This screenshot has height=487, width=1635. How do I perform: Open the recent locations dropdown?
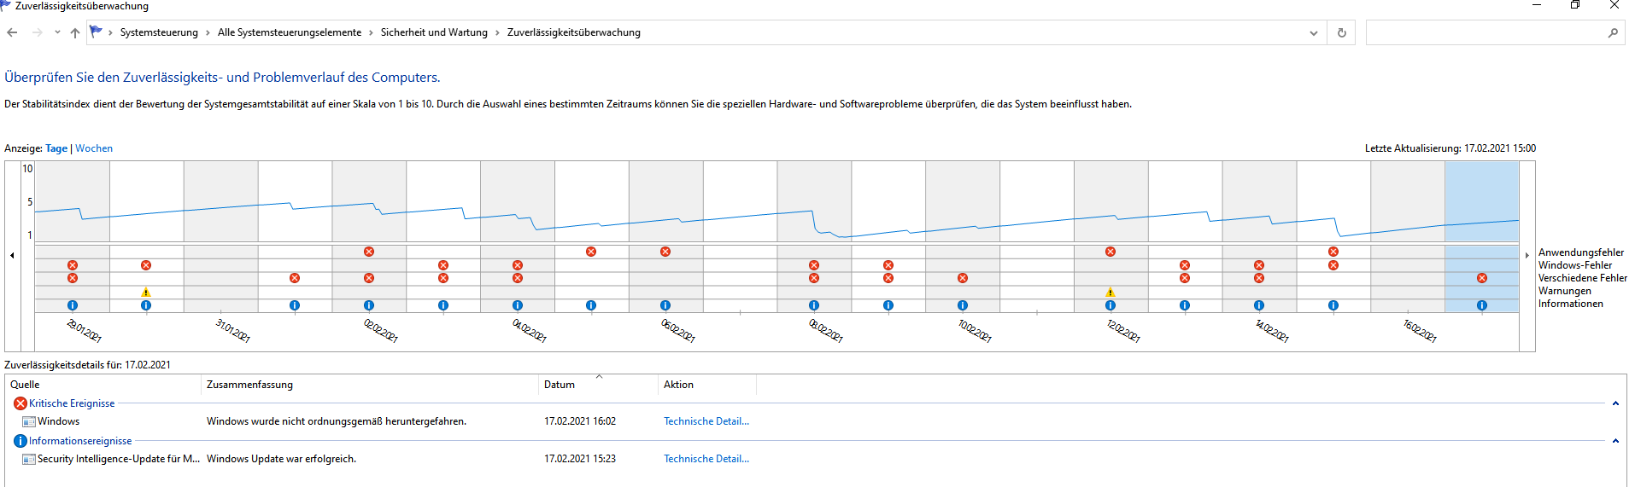point(57,32)
